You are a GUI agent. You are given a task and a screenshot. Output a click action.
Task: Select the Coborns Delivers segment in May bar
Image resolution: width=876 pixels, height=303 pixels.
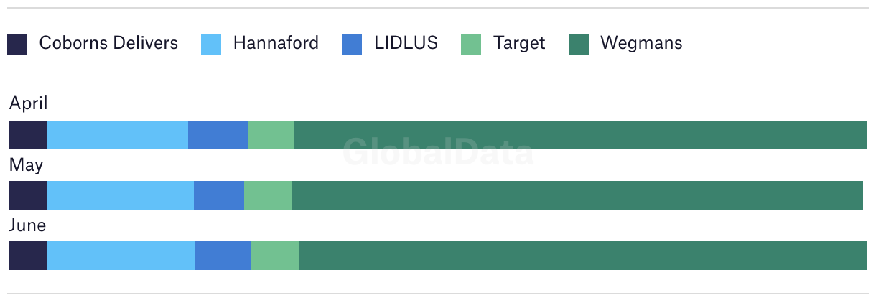pyautogui.click(x=28, y=195)
